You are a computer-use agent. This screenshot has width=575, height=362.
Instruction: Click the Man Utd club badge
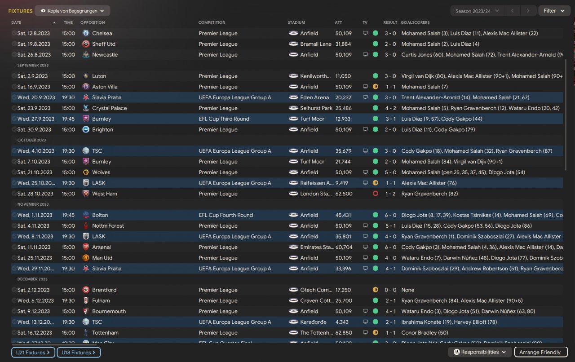coord(86,258)
